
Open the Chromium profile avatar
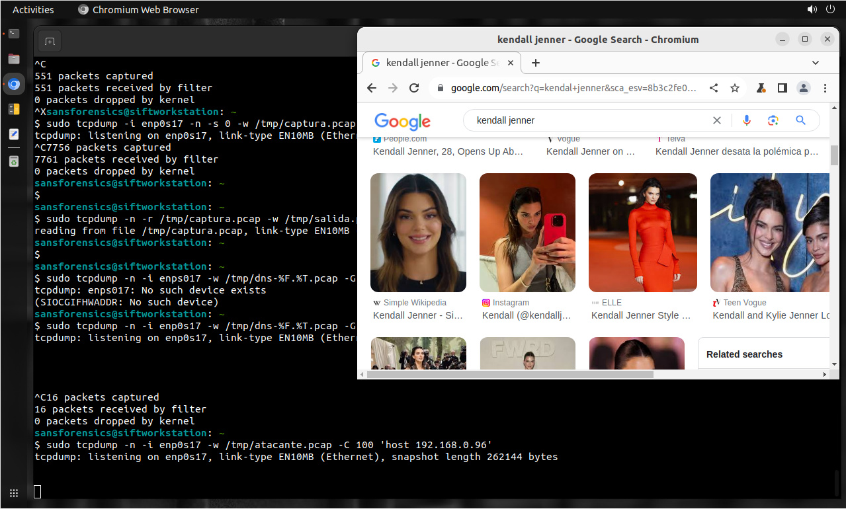[803, 88]
